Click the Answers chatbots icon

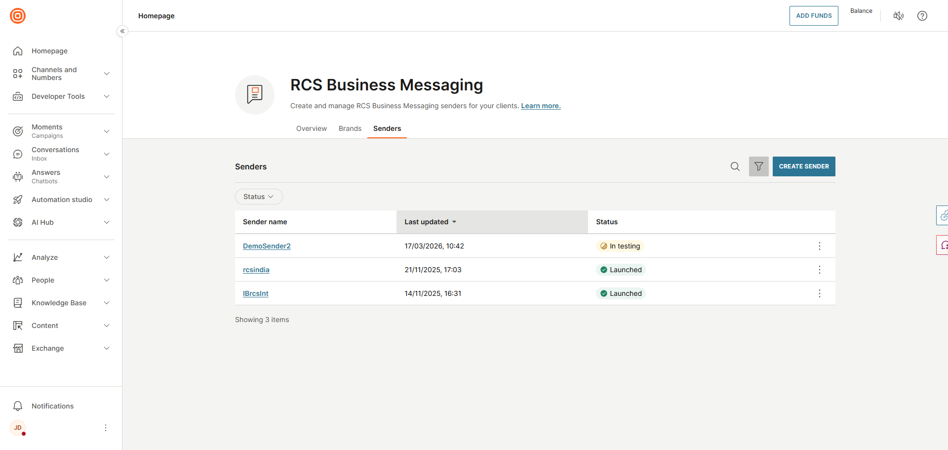tap(18, 176)
